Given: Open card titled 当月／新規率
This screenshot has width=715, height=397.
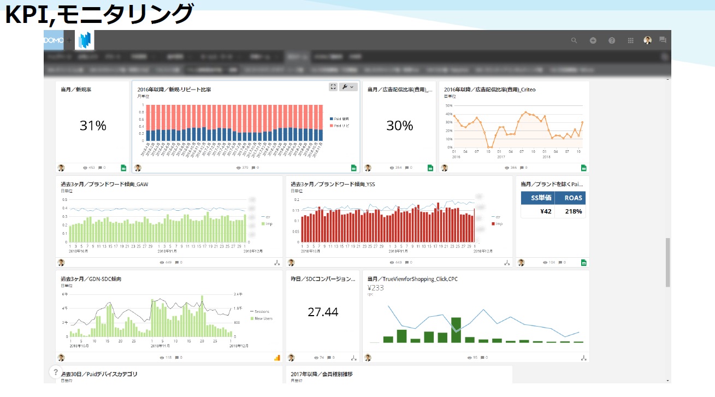Looking at the screenshot, I should click(x=76, y=89).
